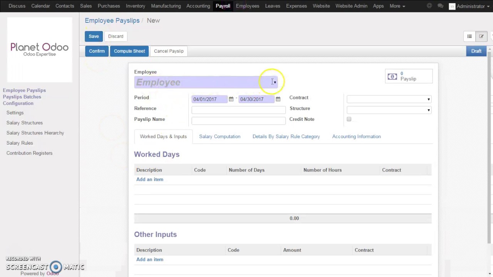Click the period end date field
493x277 pixels.
(257, 99)
